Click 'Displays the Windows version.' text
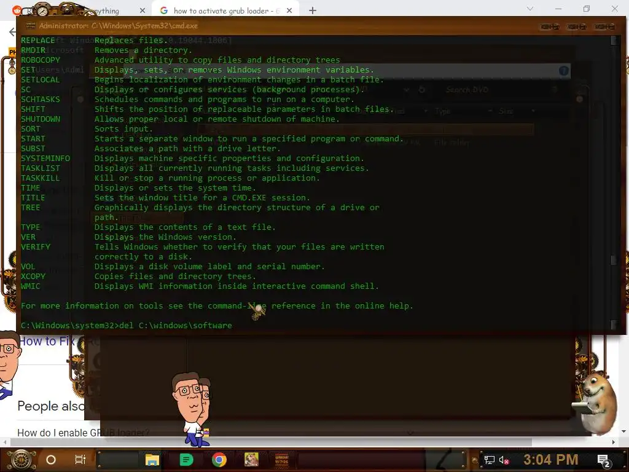The width and height of the screenshot is (629, 472). pos(165,237)
